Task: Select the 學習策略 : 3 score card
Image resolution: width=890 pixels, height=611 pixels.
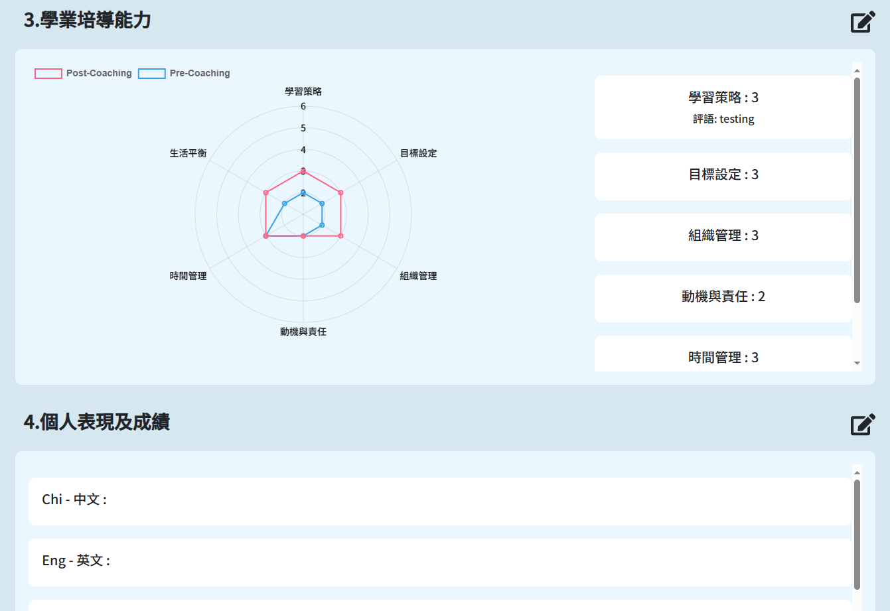Action: (723, 107)
